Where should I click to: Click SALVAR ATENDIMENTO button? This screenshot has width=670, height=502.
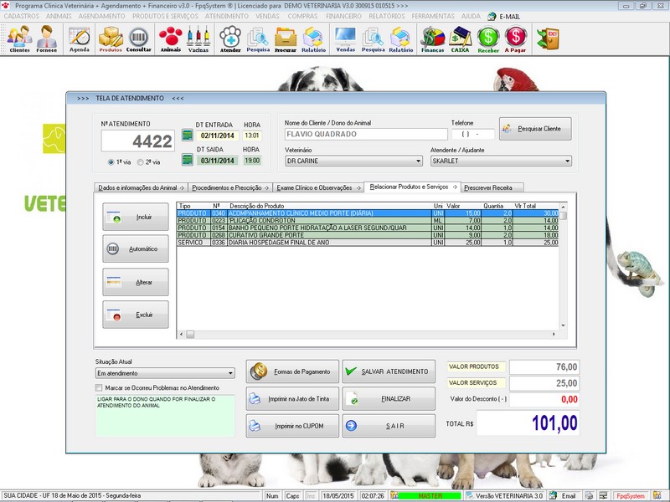[389, 371]
